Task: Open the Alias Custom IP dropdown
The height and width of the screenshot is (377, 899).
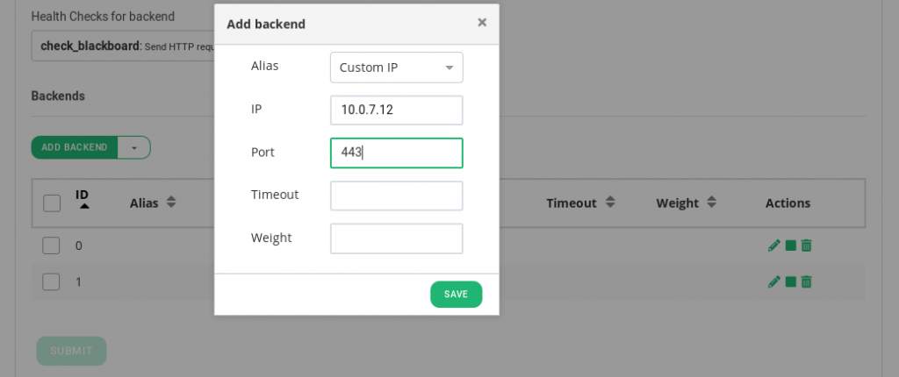Action: coord(396,68)
